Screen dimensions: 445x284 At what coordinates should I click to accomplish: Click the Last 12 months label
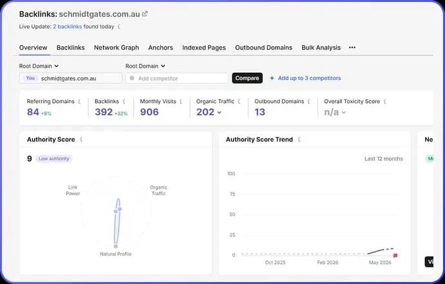point(384,159)
